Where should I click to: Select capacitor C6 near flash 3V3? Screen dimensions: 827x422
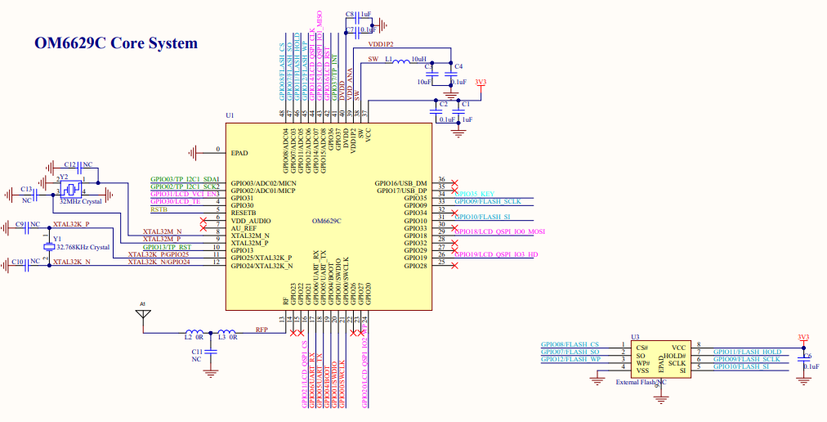802,357
